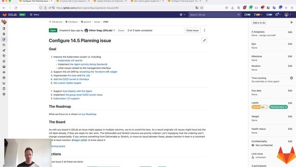The image size is (296, 167).
Task: Open the Repository sidebar icon
Action: click(x=4, y=34)
